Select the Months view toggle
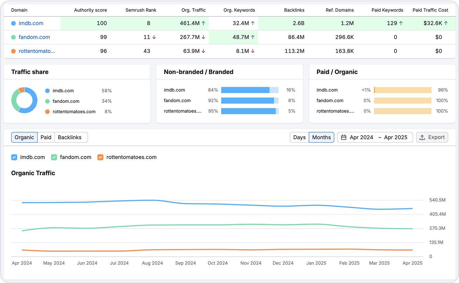This screenshot has width=459, height=283. pos(321,137)
